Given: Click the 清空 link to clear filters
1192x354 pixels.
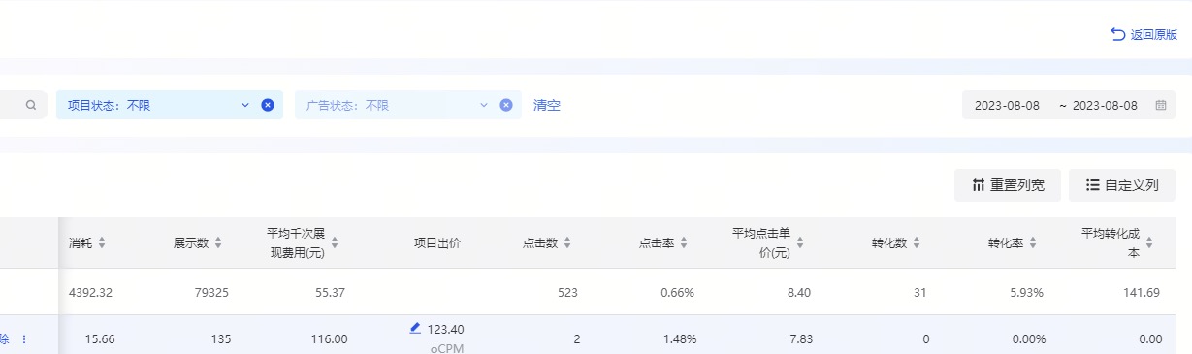Looking at the screenshot, I should point(547,105).
